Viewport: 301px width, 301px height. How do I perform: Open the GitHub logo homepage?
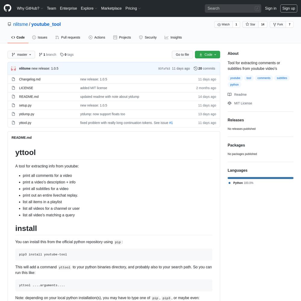8,8
